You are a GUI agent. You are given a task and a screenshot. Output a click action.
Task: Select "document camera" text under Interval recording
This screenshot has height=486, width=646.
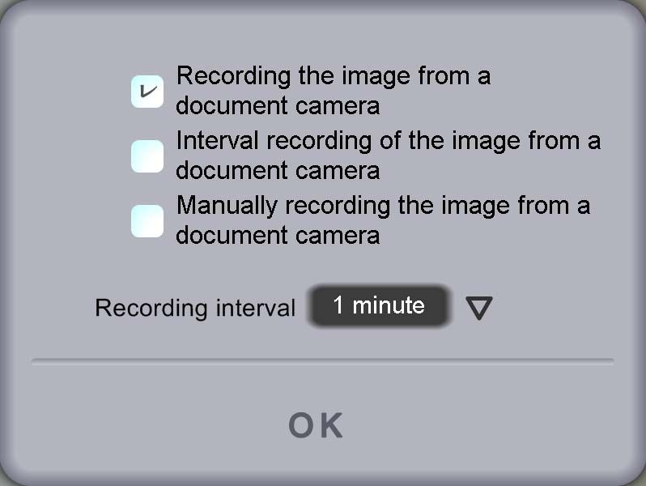tap(278, 170)
